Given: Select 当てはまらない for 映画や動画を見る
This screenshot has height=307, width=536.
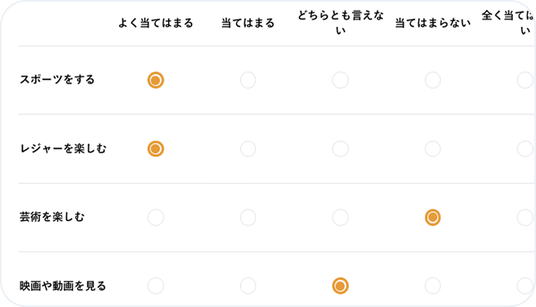Looking at the screenshot, I should [x=433, y=286].
